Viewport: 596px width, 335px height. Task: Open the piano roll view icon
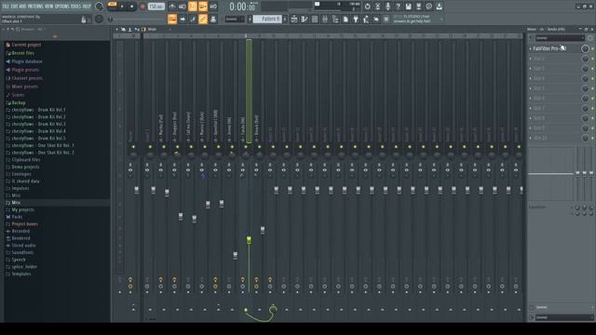pyautogui.click(x=305, y=19)
